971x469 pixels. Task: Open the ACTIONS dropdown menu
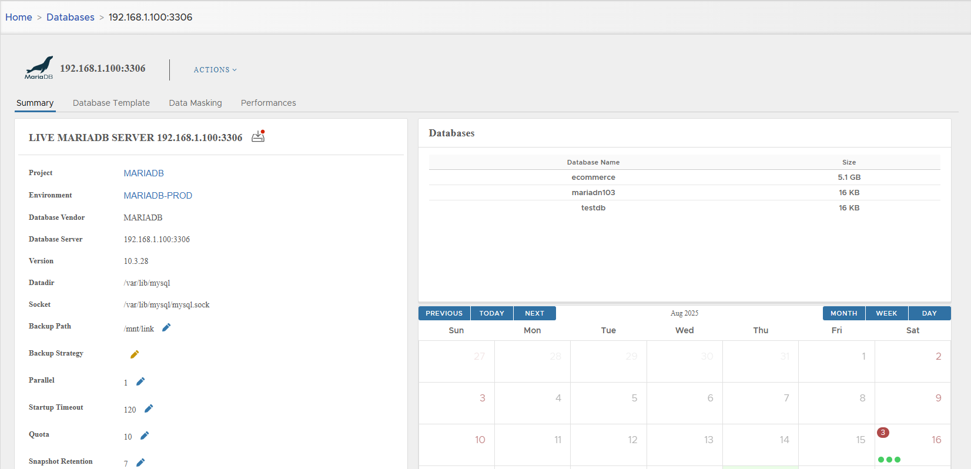tap(215, 69)
